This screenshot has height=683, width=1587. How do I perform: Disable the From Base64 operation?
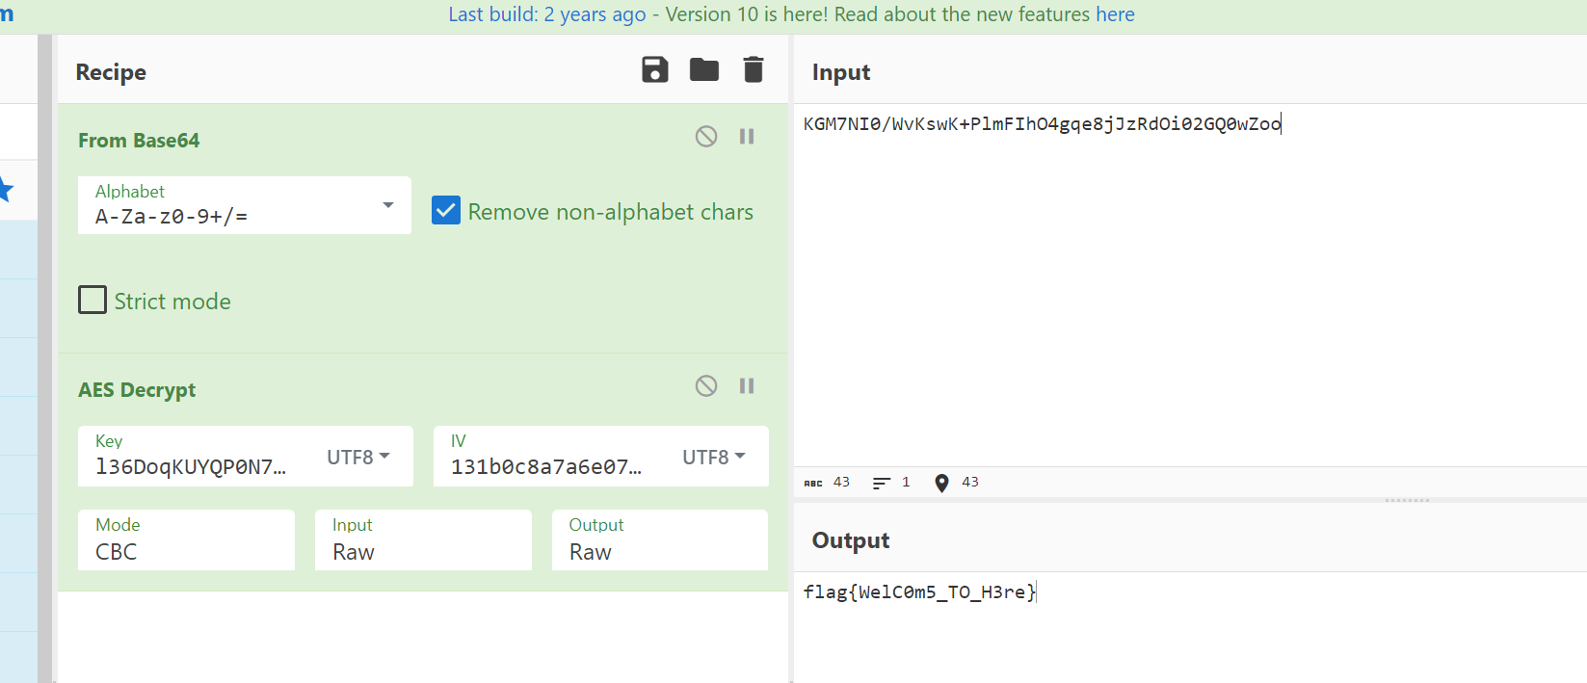706,137
